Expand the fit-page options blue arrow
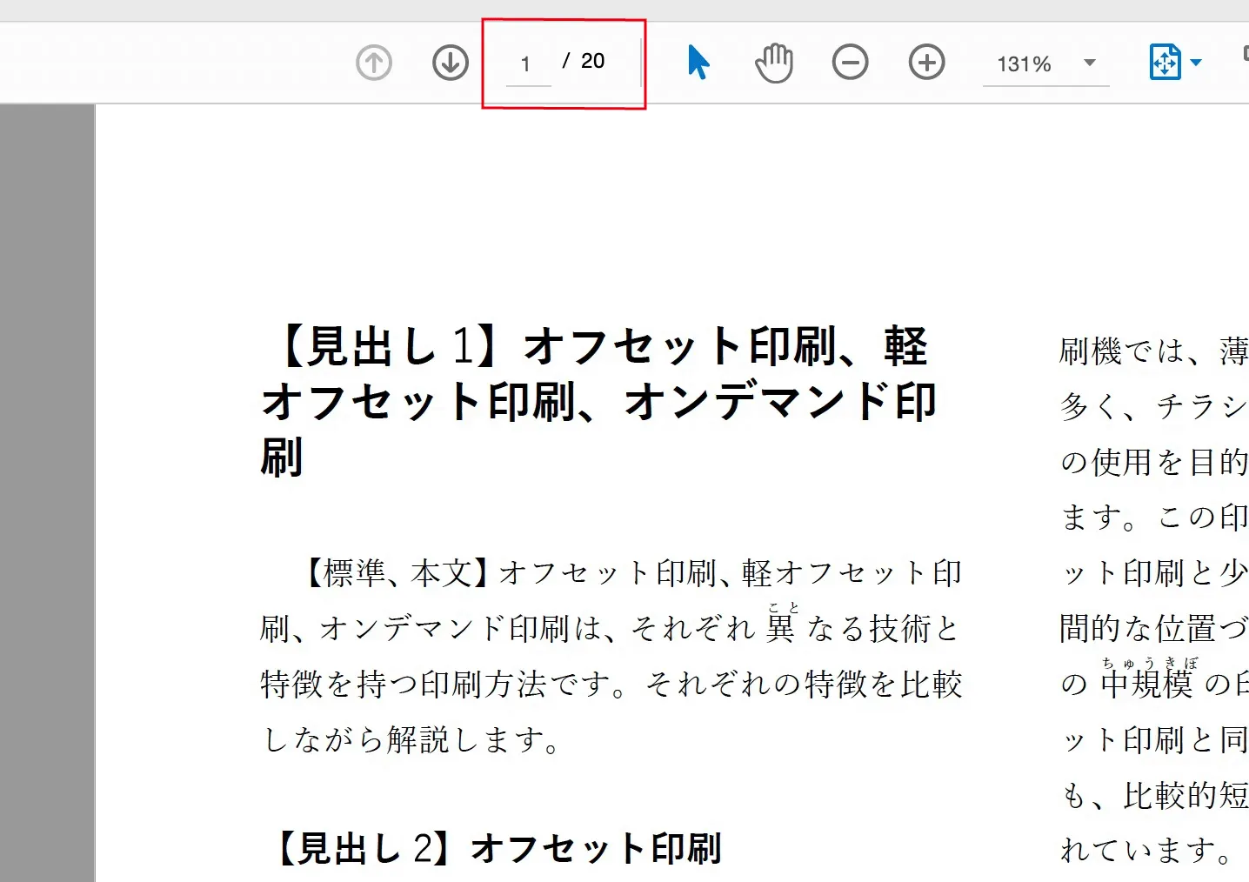 point(1196,63)
